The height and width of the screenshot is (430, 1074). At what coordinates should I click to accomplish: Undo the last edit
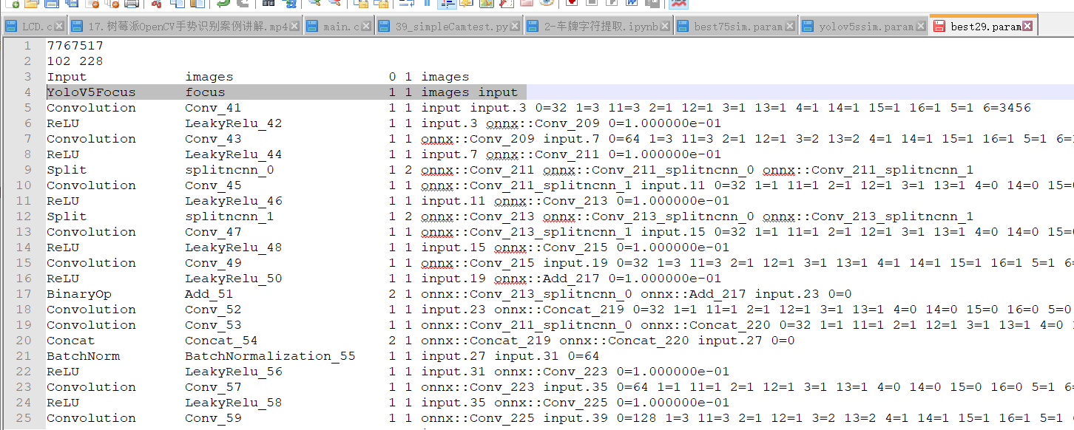point(221,4)
